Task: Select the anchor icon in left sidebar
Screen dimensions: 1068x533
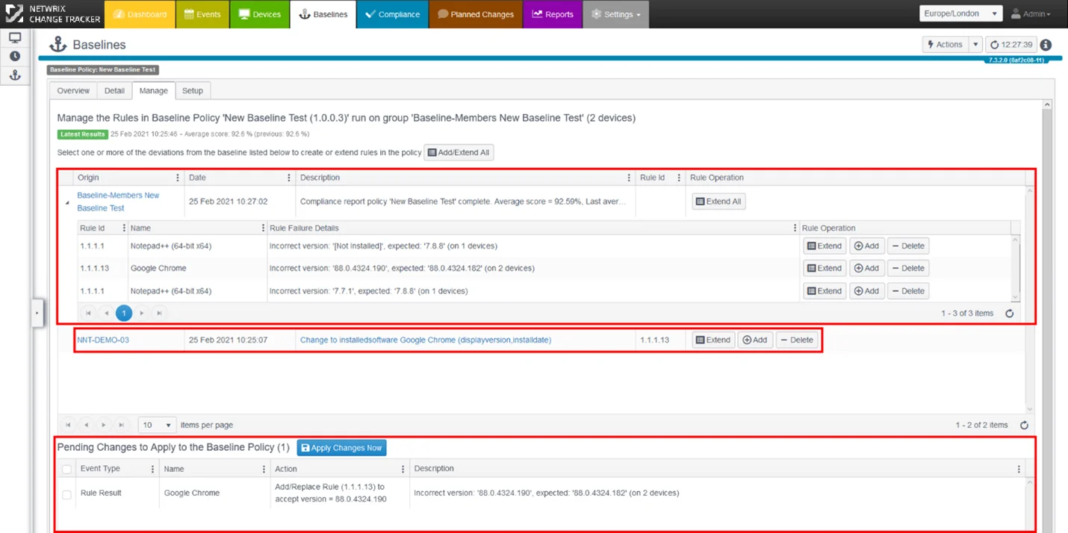Action: click(14, 75)
